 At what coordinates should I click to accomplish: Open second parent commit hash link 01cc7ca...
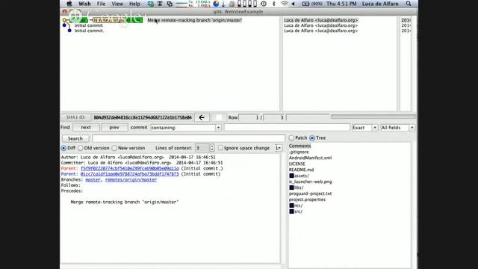pos(129,174)
